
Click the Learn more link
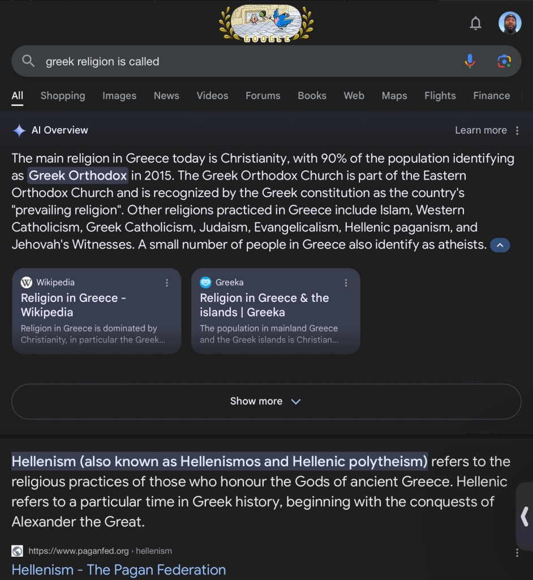tap(480, 130)
